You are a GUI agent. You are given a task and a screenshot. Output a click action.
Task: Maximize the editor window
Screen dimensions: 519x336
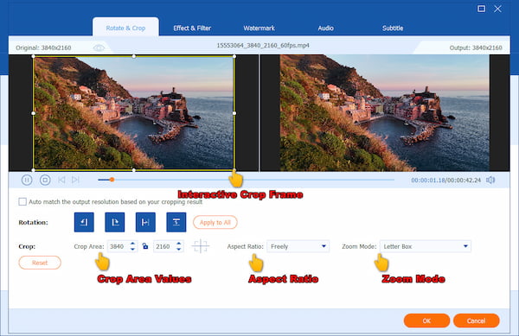[481, 9]
